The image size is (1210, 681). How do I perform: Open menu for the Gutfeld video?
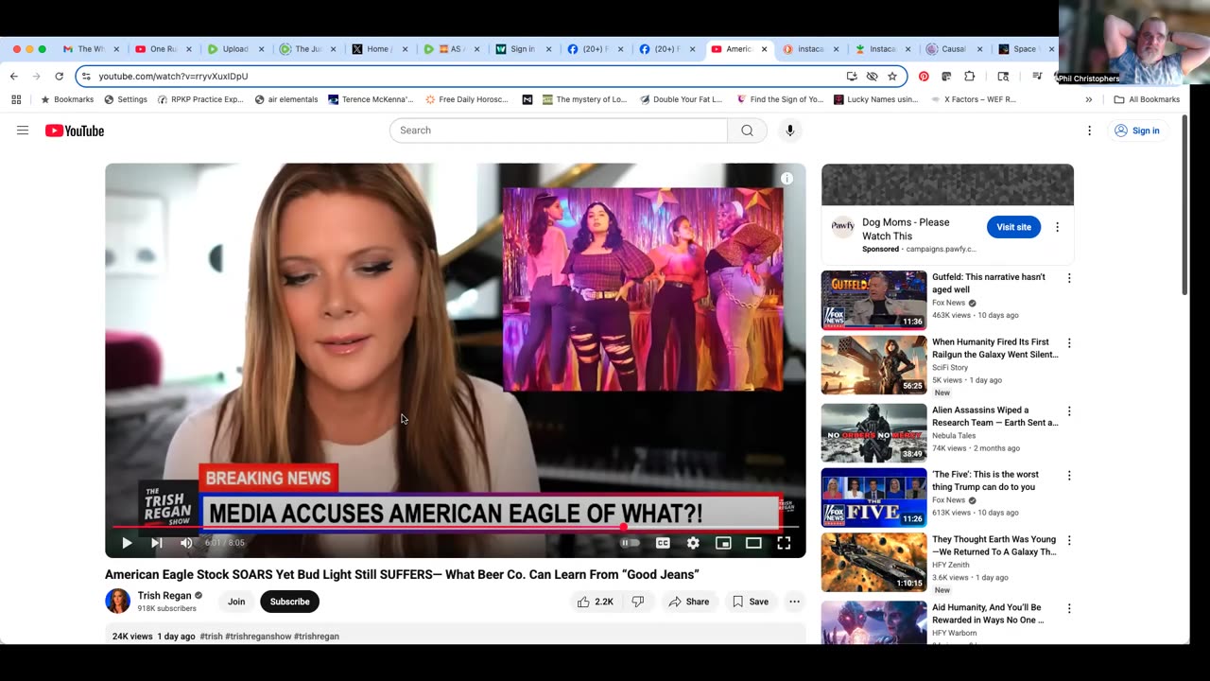click(x=1069, y=278)
